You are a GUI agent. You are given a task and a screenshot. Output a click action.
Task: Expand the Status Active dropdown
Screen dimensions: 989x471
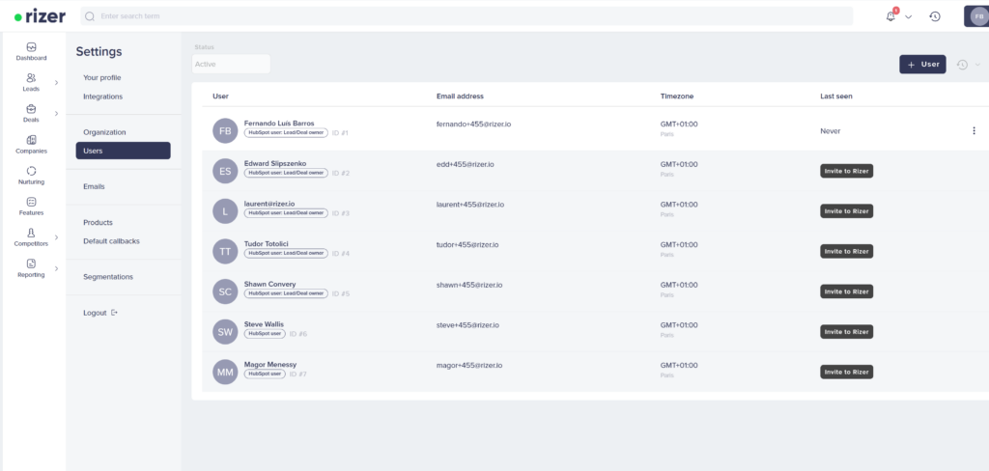click(x=231, y=64)
